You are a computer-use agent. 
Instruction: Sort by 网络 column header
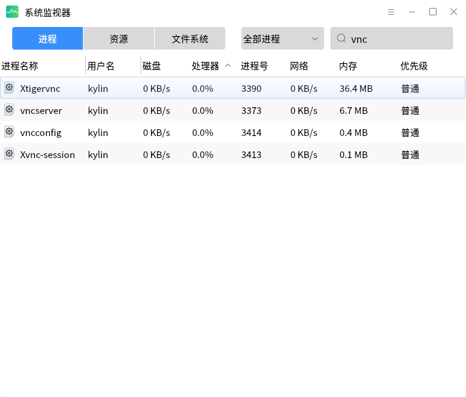point(299,66)
